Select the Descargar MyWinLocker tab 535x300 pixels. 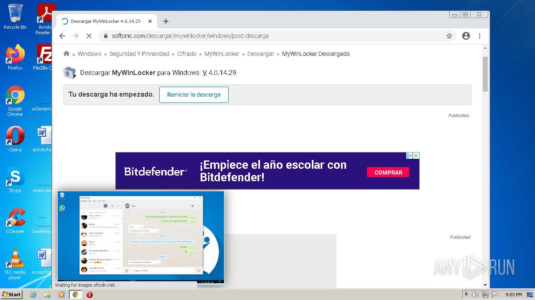(x=107, y=21)
